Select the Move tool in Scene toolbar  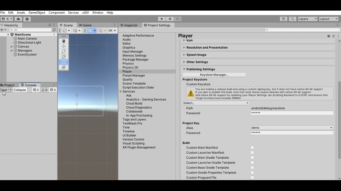63,46
